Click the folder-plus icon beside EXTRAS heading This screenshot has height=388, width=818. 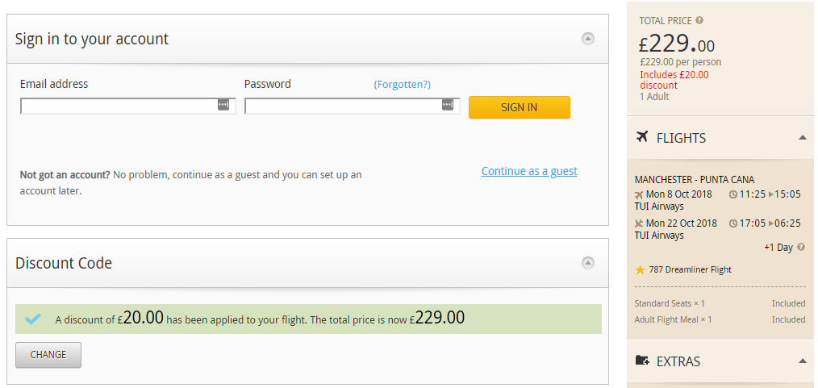pos(642,361)
